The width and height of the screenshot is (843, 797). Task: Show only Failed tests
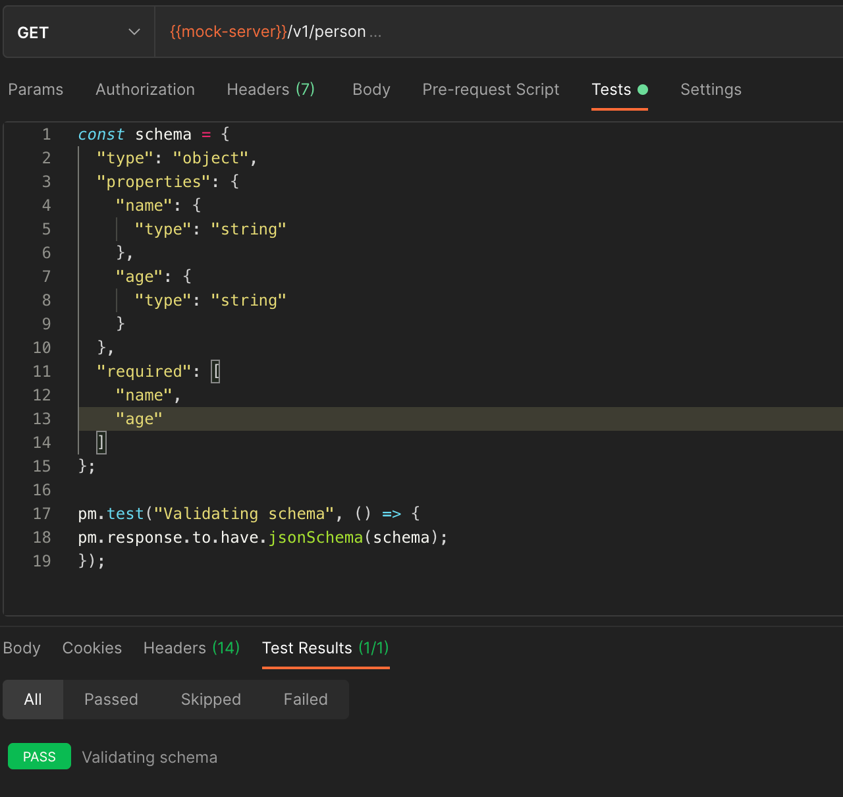[305, 699]
